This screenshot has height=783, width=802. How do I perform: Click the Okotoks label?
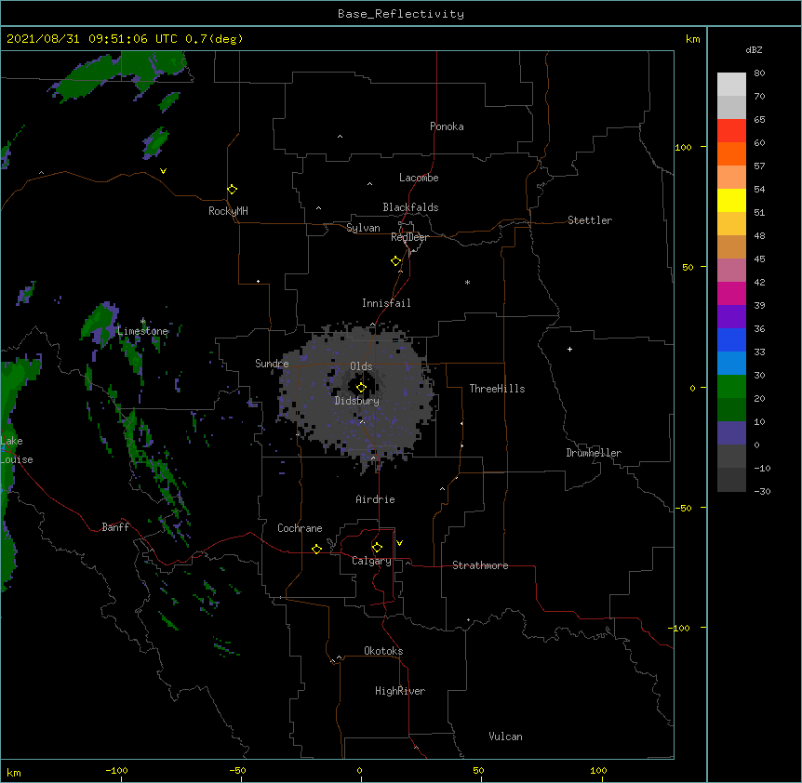[383, 651]
